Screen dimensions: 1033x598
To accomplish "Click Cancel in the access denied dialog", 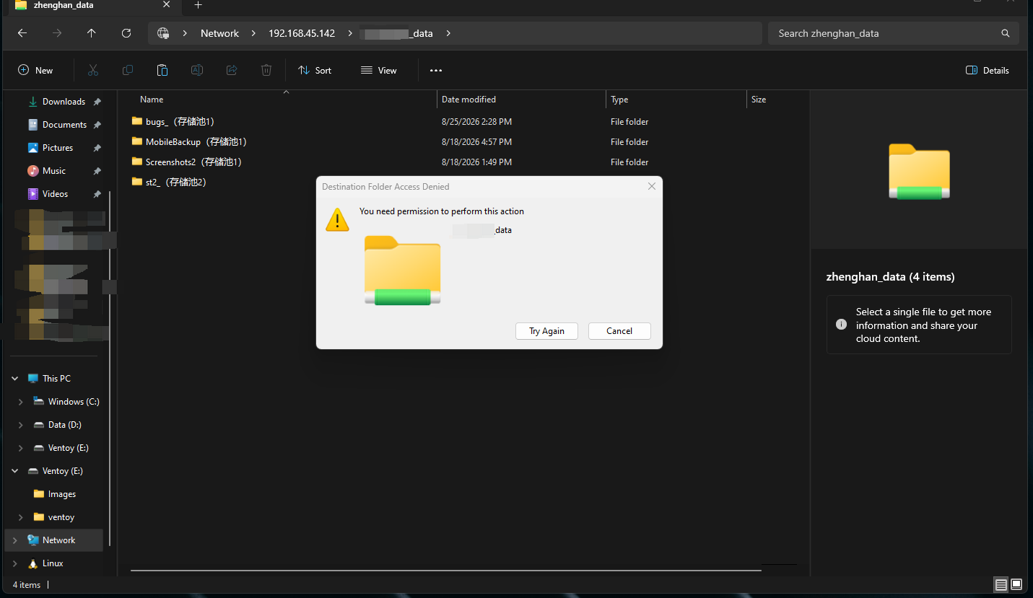I will coord(619,331).
